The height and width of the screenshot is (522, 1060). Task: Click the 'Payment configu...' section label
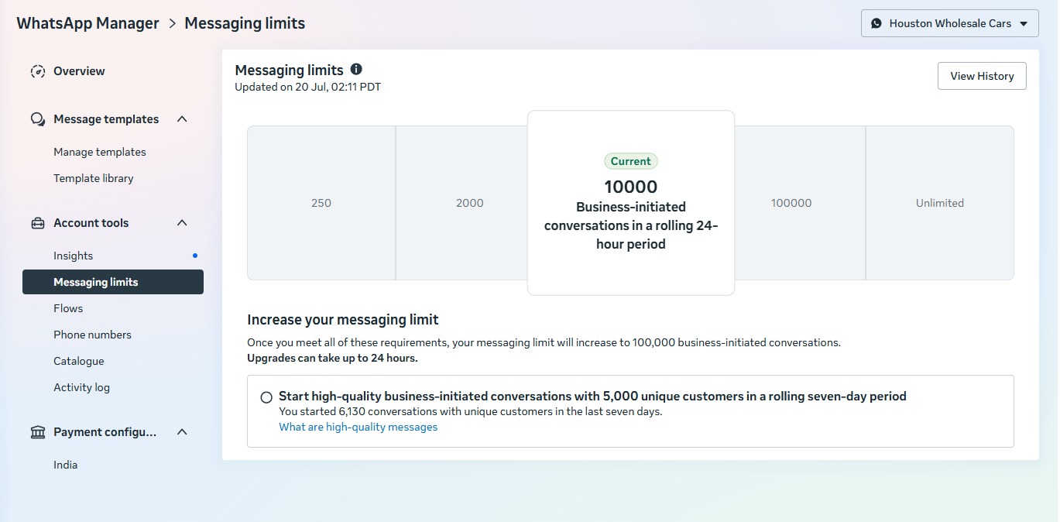105,432
